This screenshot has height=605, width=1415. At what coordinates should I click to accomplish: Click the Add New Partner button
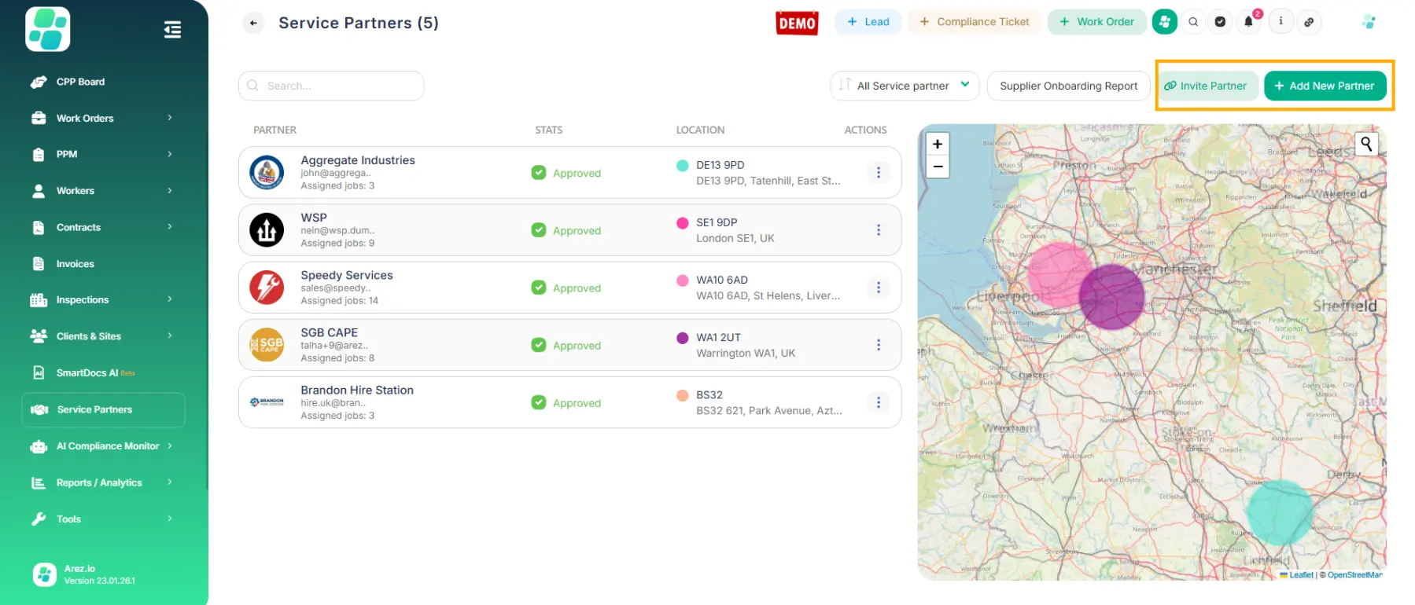coord(1325,86)
